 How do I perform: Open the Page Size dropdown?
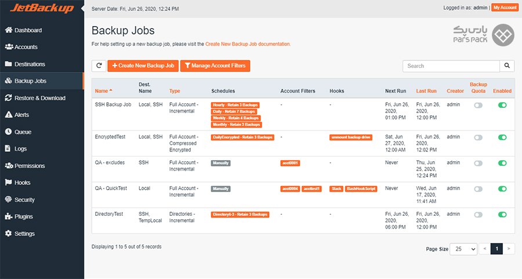(463, 249)
